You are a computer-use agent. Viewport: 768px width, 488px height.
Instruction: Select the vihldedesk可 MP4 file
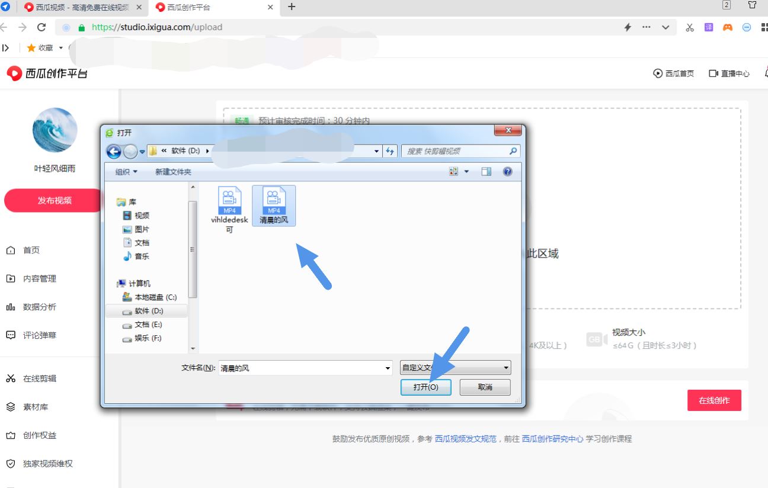pos(229,210)
